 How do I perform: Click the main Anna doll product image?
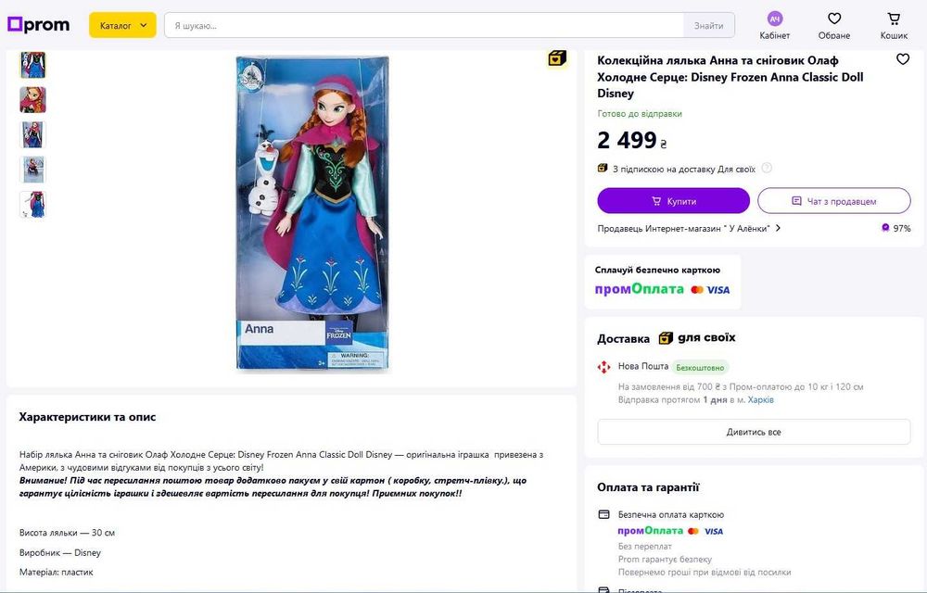[312, 213]
